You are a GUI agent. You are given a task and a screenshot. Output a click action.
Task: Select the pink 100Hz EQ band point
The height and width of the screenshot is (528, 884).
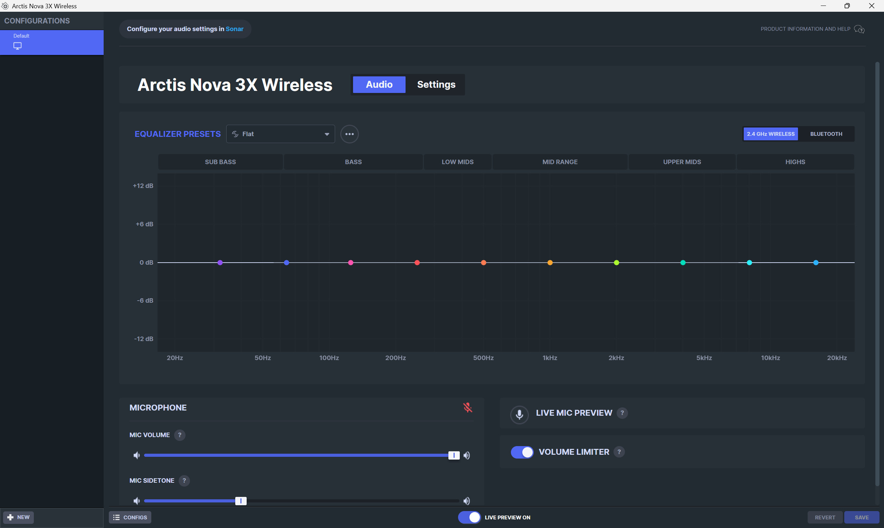[351, 263]
